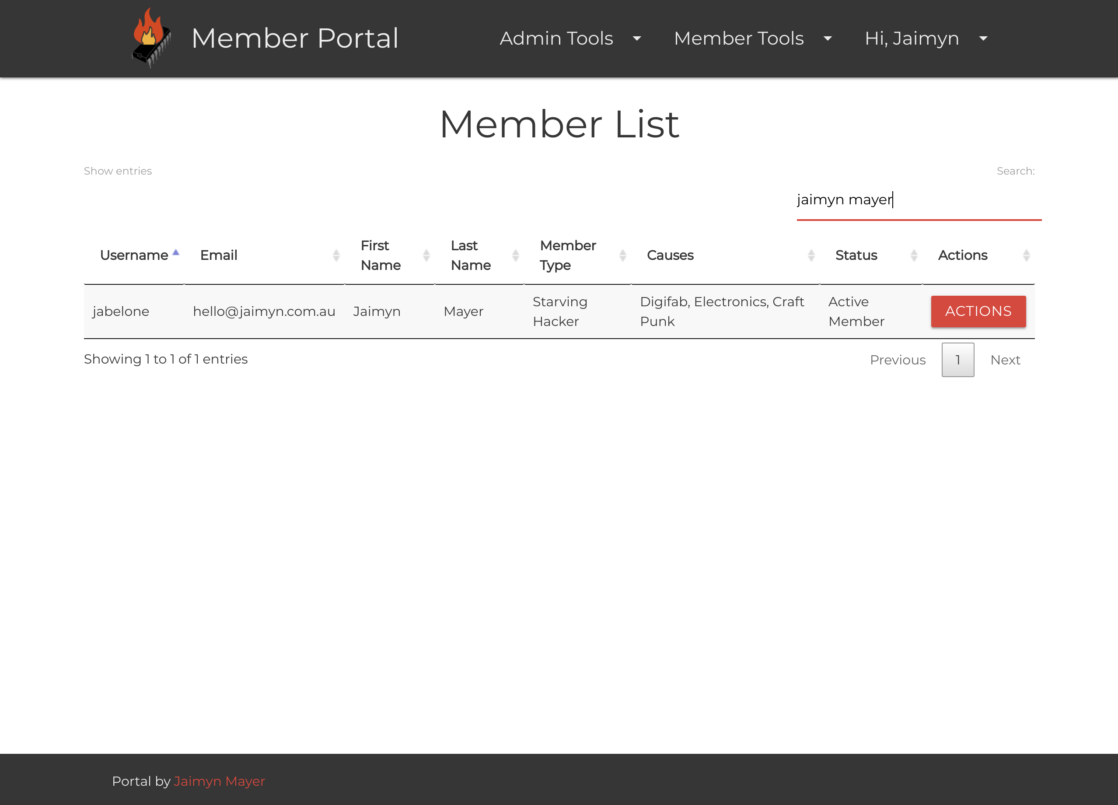
Task: Sort by First Name arrows icon
Action: pyautogui.click(x=426, y=255)
